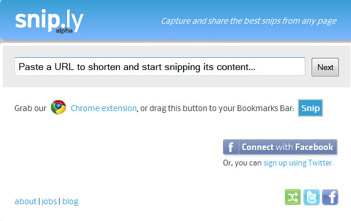Open the light-blue Twitter icon at bottom right
Screen dimensions: 351x221
tap(312, 197)
